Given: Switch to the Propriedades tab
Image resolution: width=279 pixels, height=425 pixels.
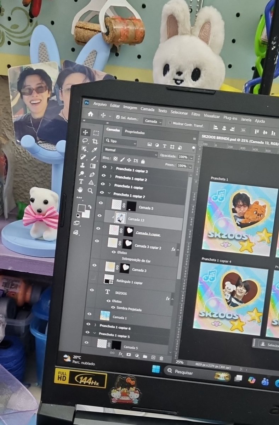Looking at the screenshot, I should coord(135,132).
